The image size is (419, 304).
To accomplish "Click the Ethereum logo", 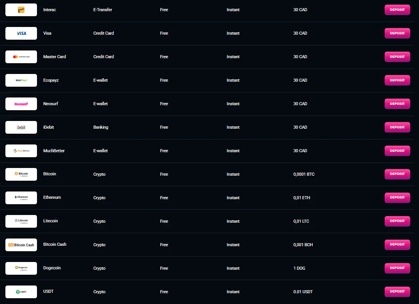I will tap(21, 198).
